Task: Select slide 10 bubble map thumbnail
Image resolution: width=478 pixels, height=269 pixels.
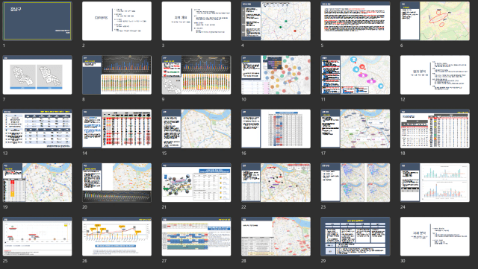Action: click(276, 75)
